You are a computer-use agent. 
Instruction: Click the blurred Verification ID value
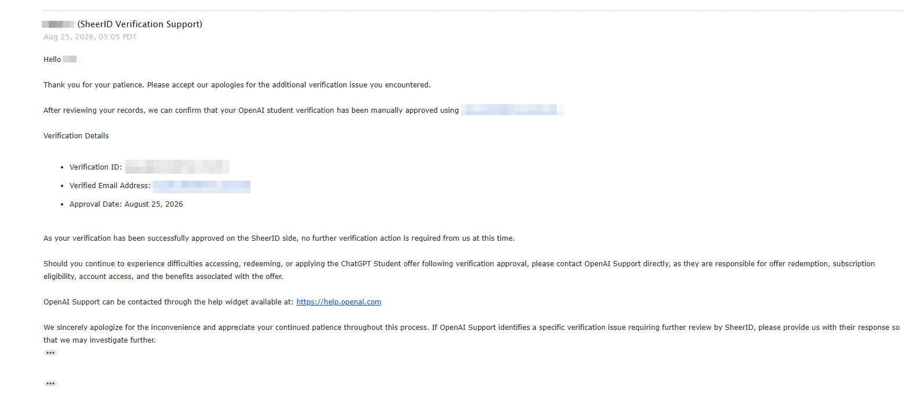pyautogui.click(x=177, y=167)
